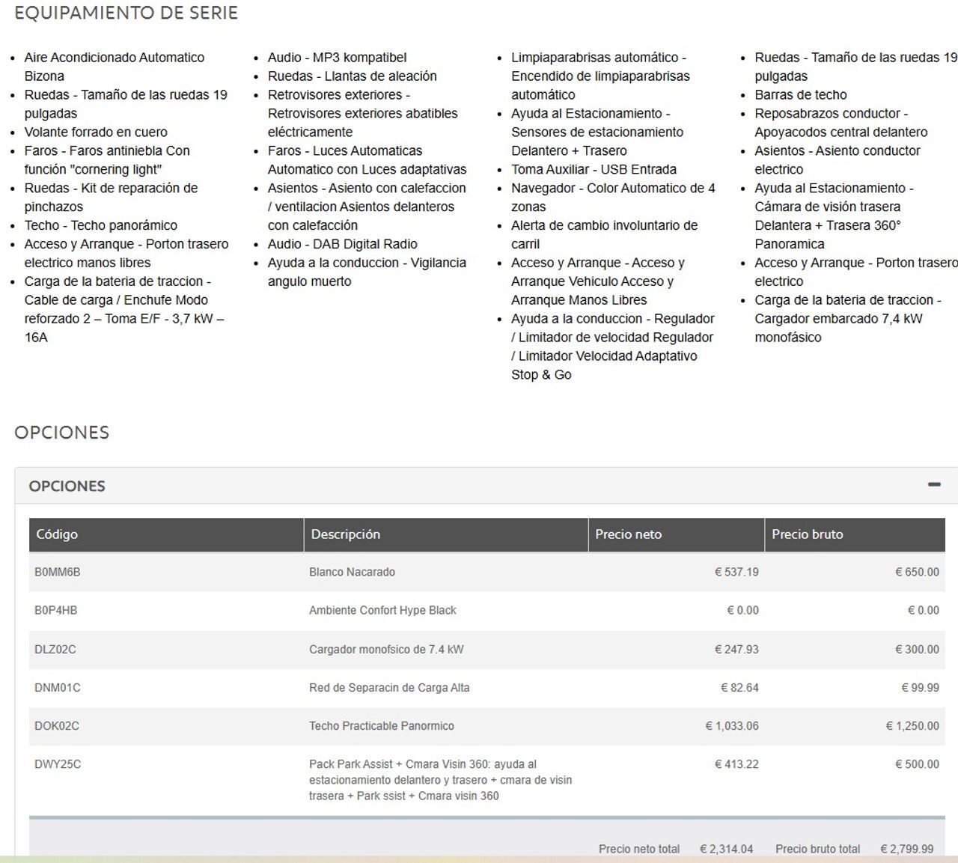
Task: Click the Precio bruto total label
Action: point(817,850)
